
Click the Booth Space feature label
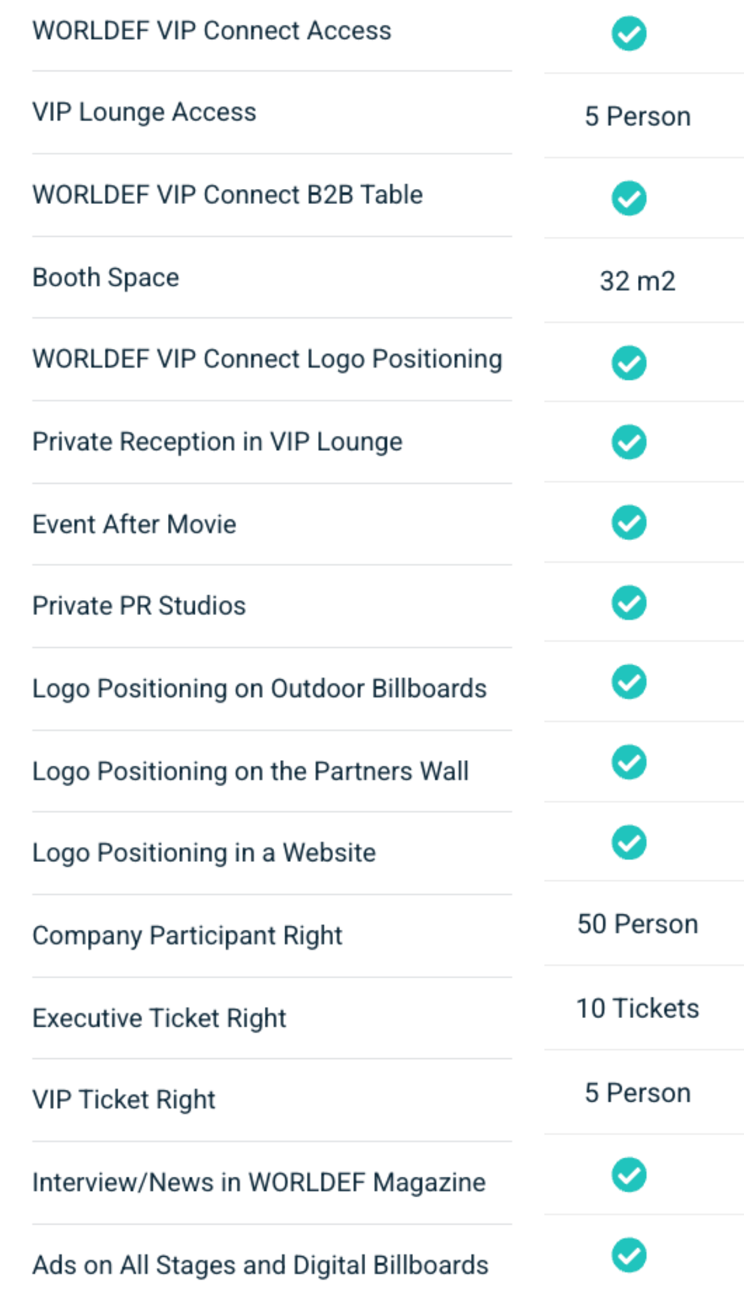(105, 277)
